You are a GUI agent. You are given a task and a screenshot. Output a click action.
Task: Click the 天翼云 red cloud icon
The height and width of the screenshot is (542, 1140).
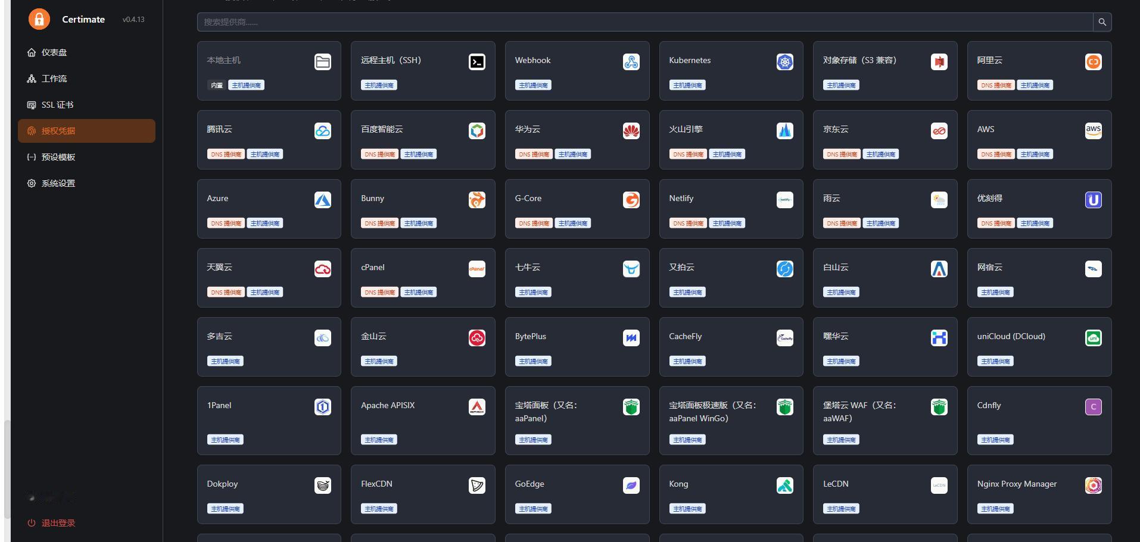coord(323,269)
